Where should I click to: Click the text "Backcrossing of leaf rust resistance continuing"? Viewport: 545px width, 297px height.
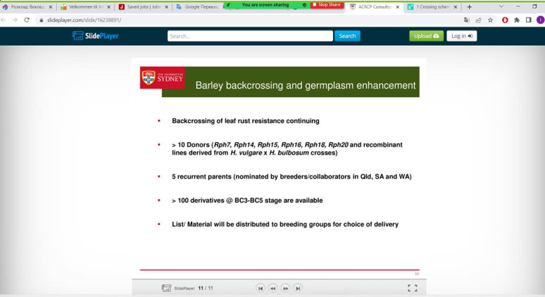(x=245, y=121)
